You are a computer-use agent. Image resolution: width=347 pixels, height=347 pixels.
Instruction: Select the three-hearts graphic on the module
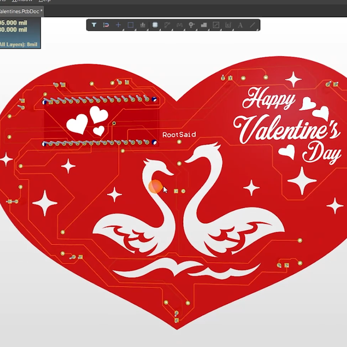click(x=87, y=121)
